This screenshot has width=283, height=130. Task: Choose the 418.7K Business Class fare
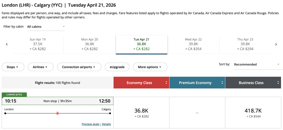253,113
